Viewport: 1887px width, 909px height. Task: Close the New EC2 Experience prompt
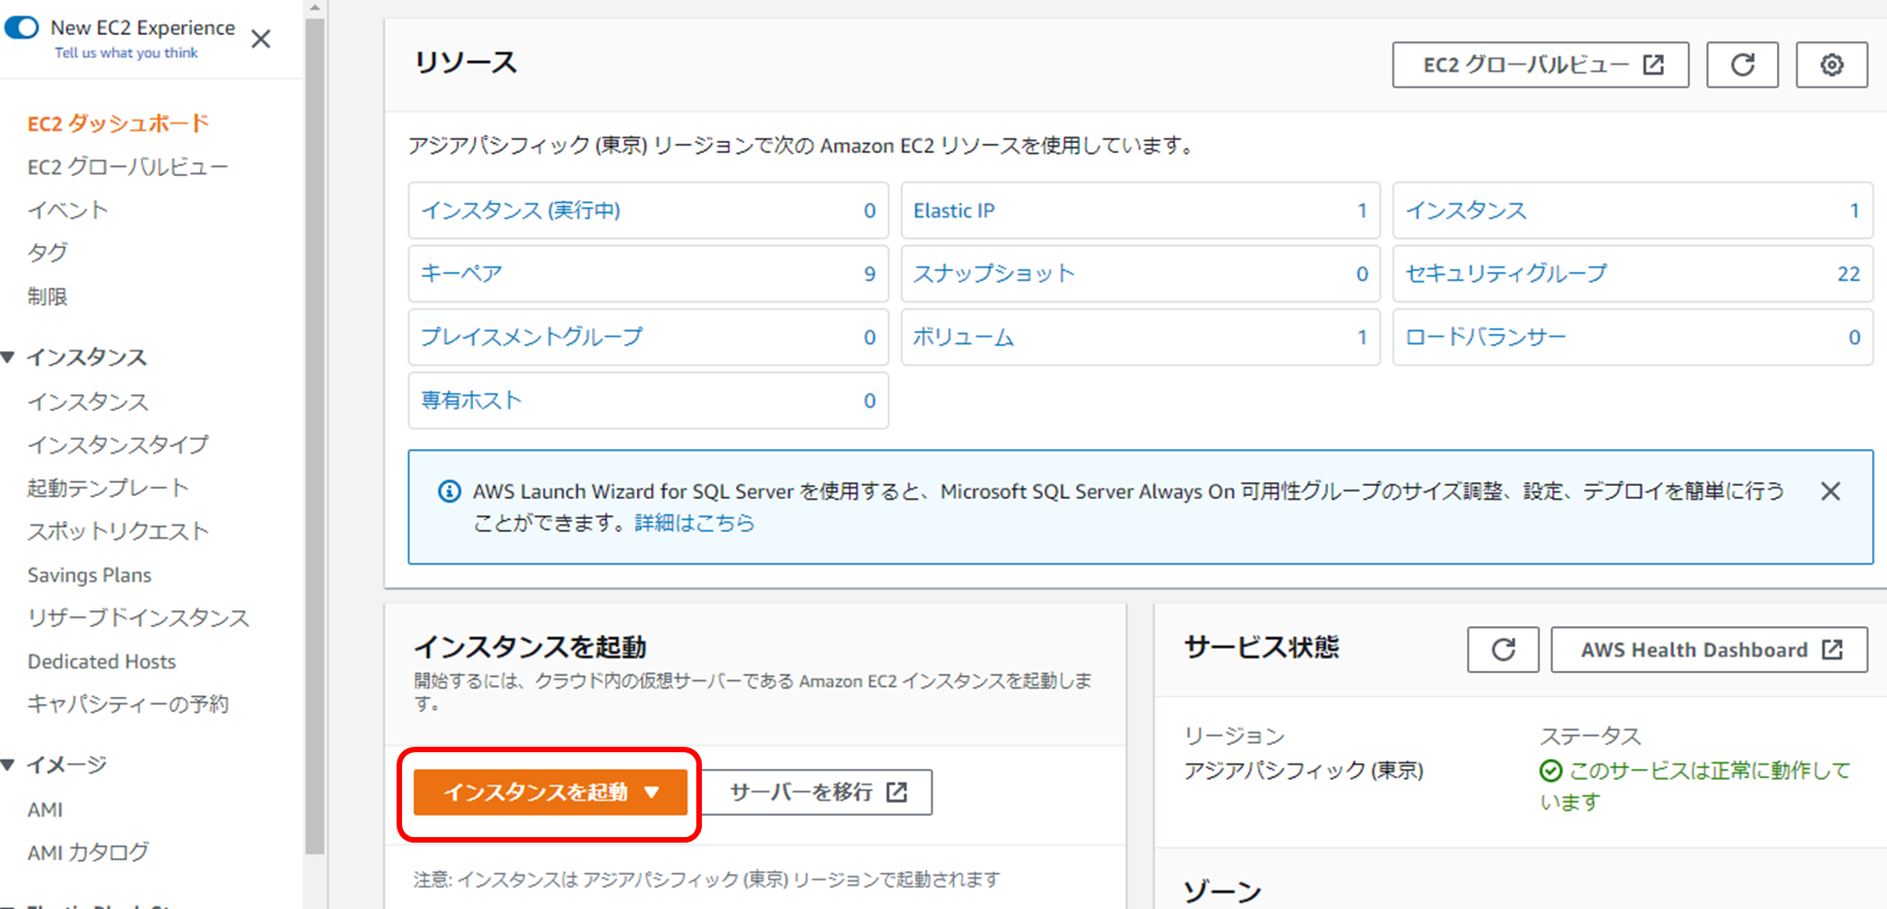[x=260, y=39]
